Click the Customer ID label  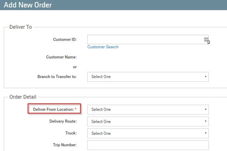point(65,39)
